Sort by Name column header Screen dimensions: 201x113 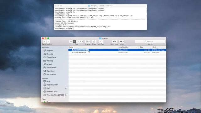coord(93,47)
